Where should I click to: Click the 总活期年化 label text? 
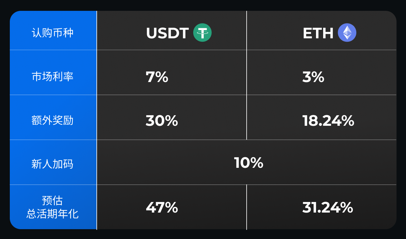point(52,214)
